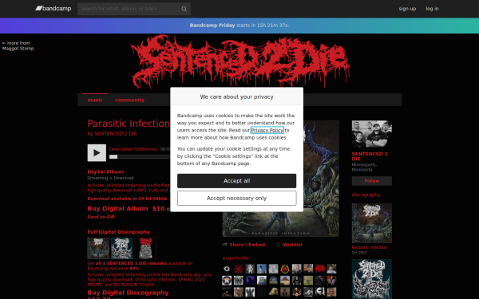Open the band photo in sidebar
The width and height of the screenshot is (479, 299).
[x=372, y=134]
